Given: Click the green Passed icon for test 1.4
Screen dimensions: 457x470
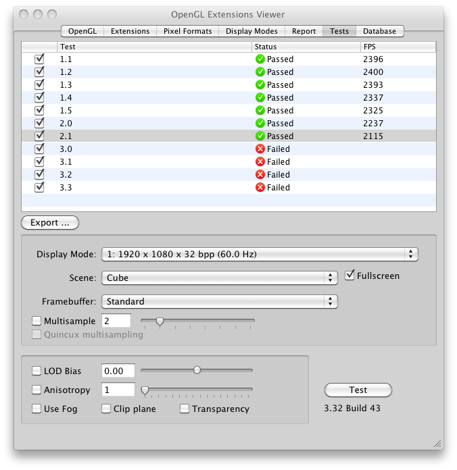Looking at the screenshot, I should point(260,97).
